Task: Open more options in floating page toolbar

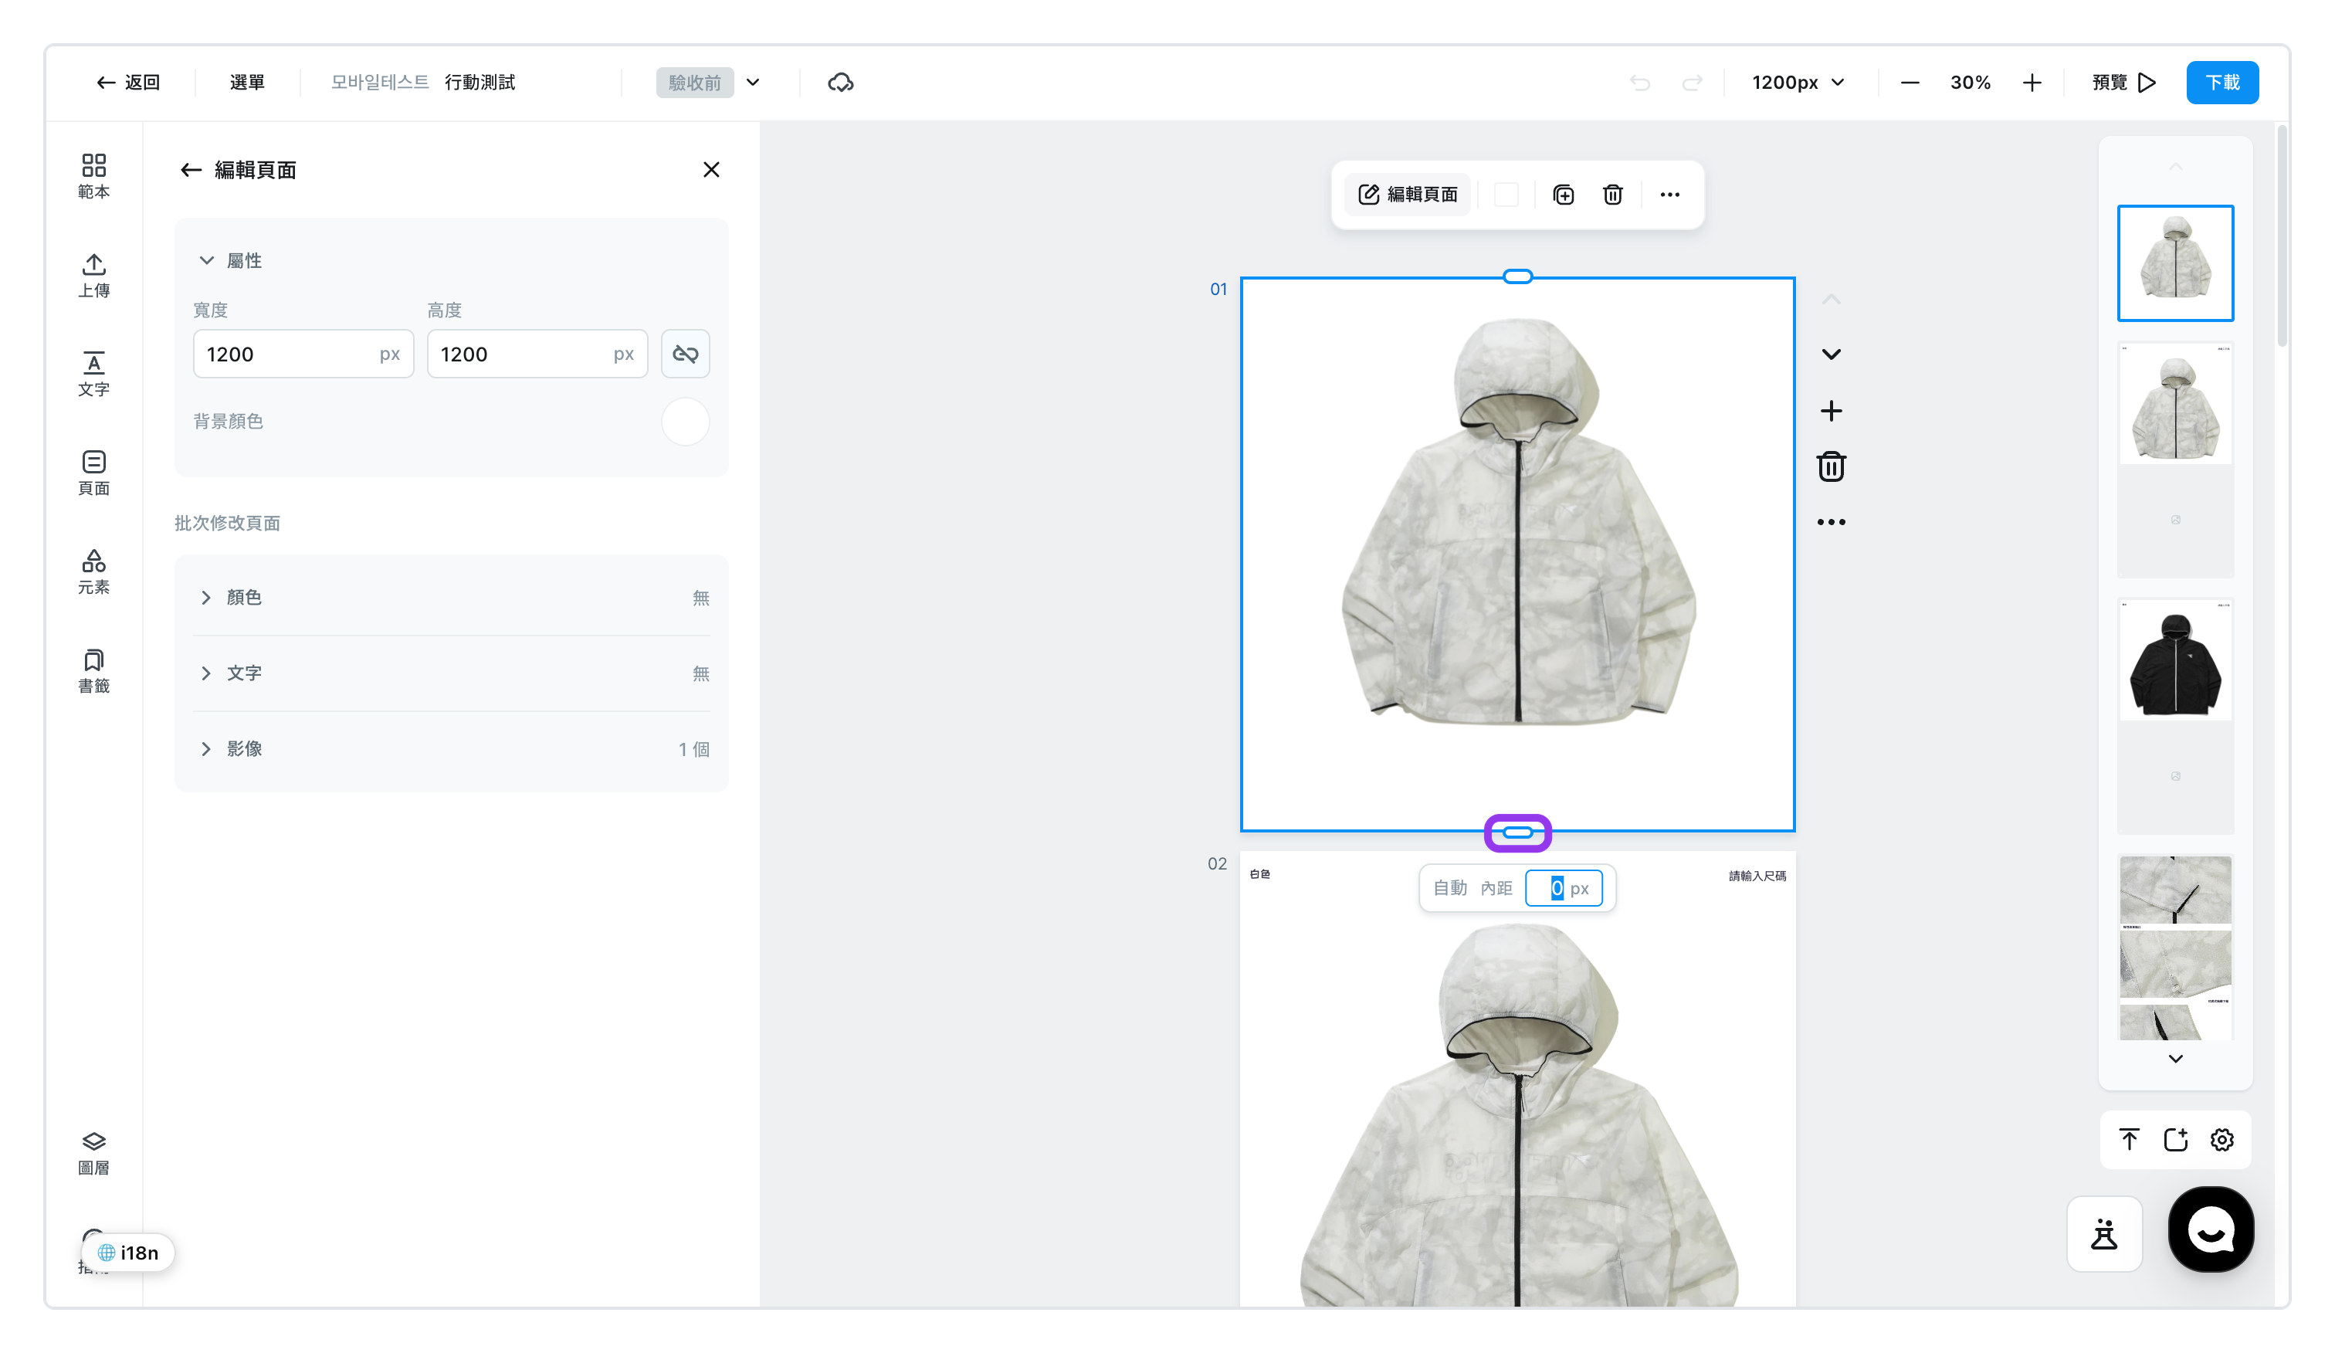Action: click(x=1669, y=195)
